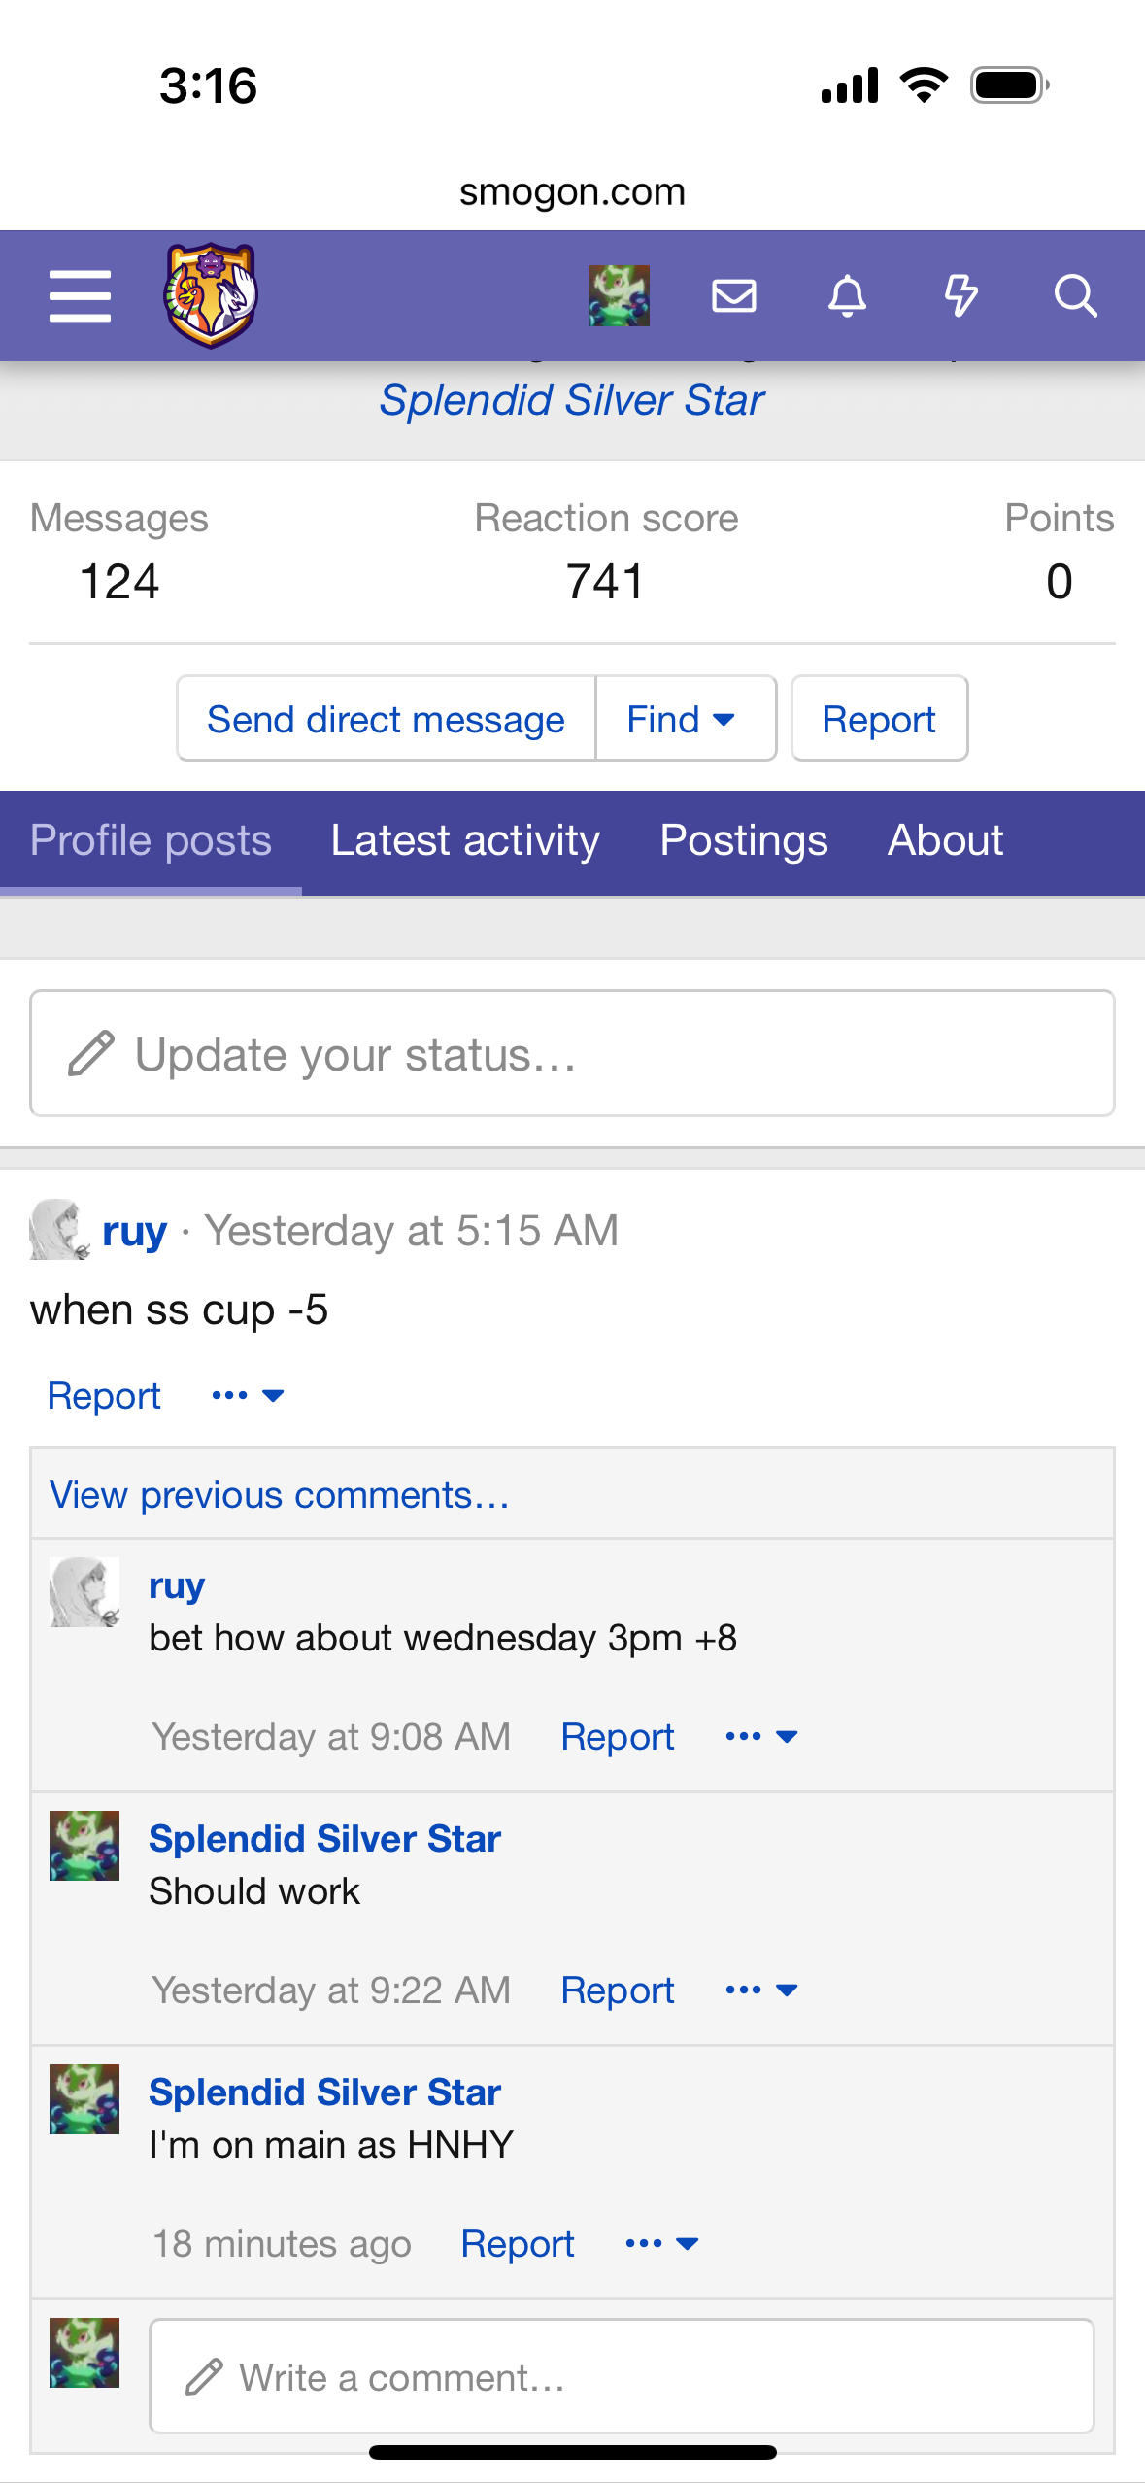The height and width of the screenshot is (2483, 1145).
Task: Click View previous comments link
Action: pos(280,1495)
